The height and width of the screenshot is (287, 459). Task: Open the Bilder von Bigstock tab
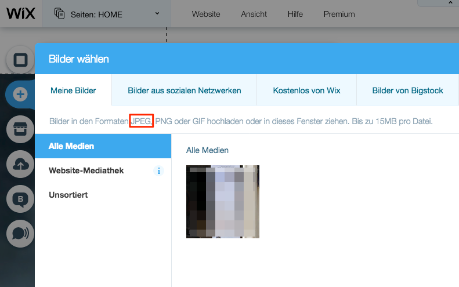(407, 90)
